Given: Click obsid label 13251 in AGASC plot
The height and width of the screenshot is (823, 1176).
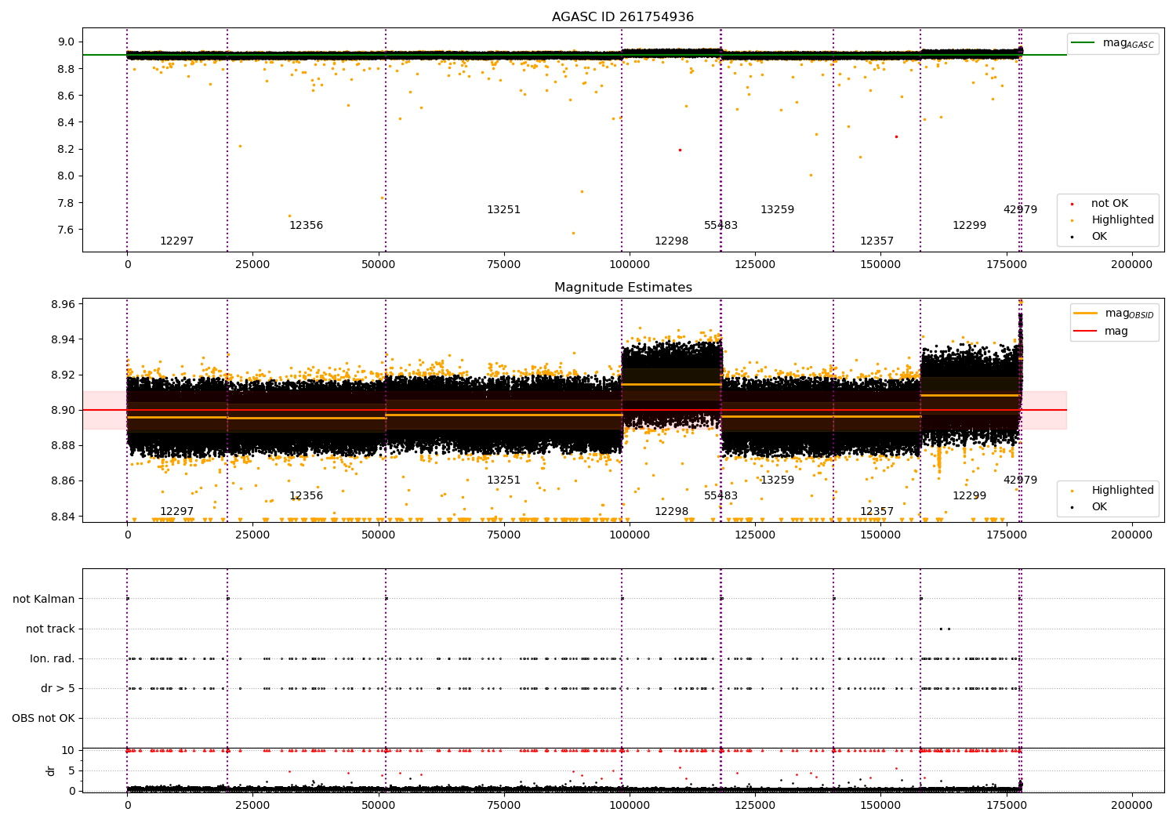Looking at the screenshot, I should [x=503, y=210].
